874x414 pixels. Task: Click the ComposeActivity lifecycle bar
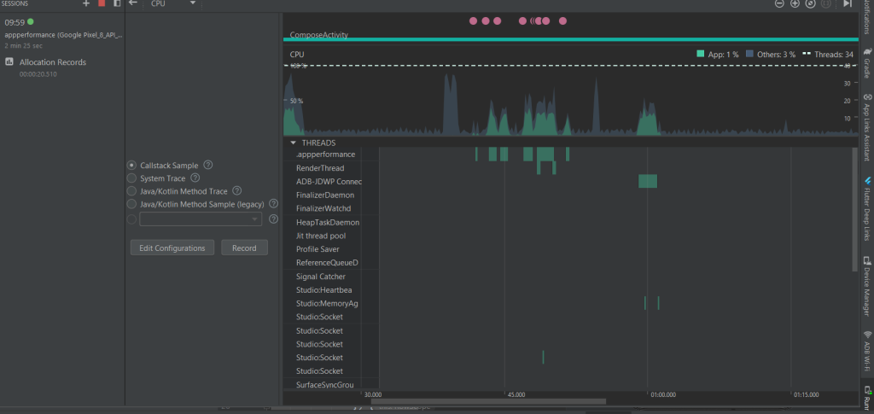[570, 39]
